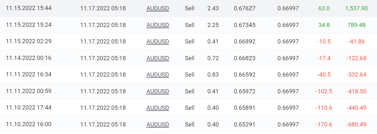Select the 63.0 pips value
The width and height of the screenshot is (377, 134).
tap(324, 8)
